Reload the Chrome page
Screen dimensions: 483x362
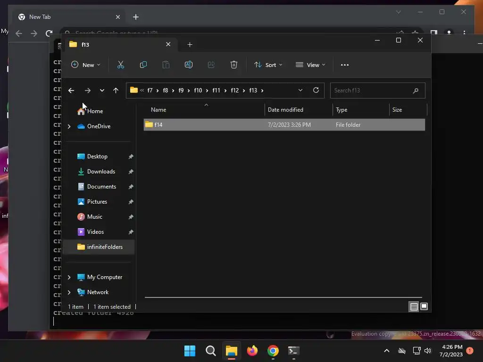tap(49, 33)
